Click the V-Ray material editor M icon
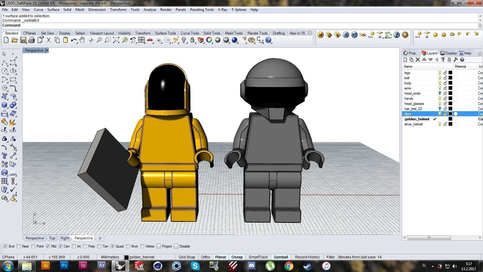The height and width of the screenshot is (272, 483). (321, 35)
